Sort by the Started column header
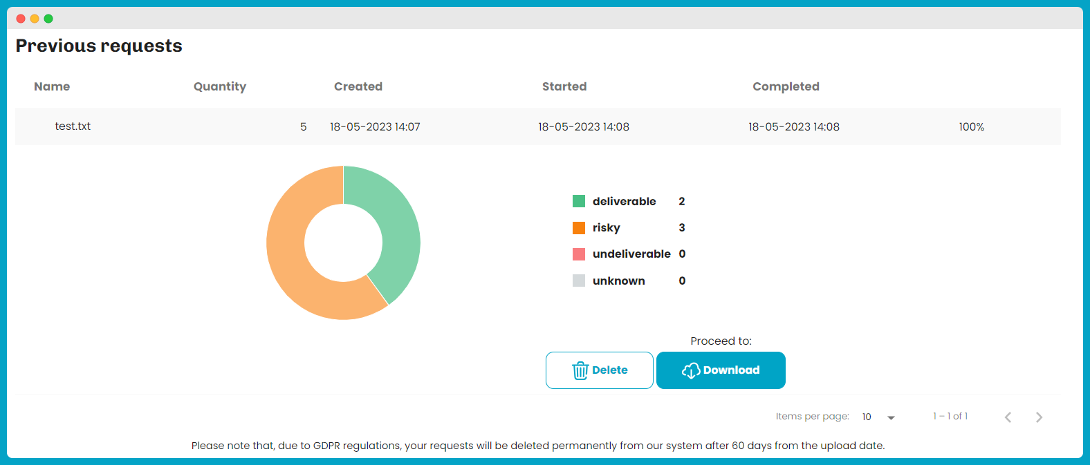The width and height of the screenshot is (1090, 465). 564,86
